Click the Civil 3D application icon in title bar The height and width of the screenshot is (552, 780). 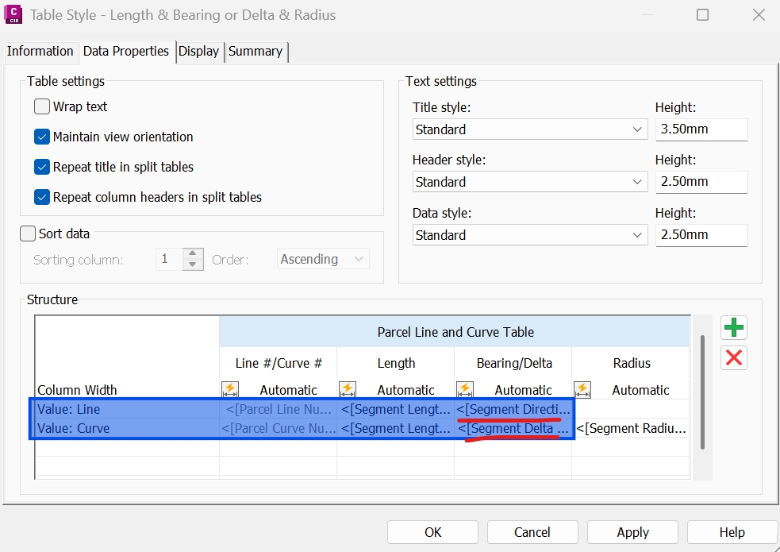[x=13, y=14]
